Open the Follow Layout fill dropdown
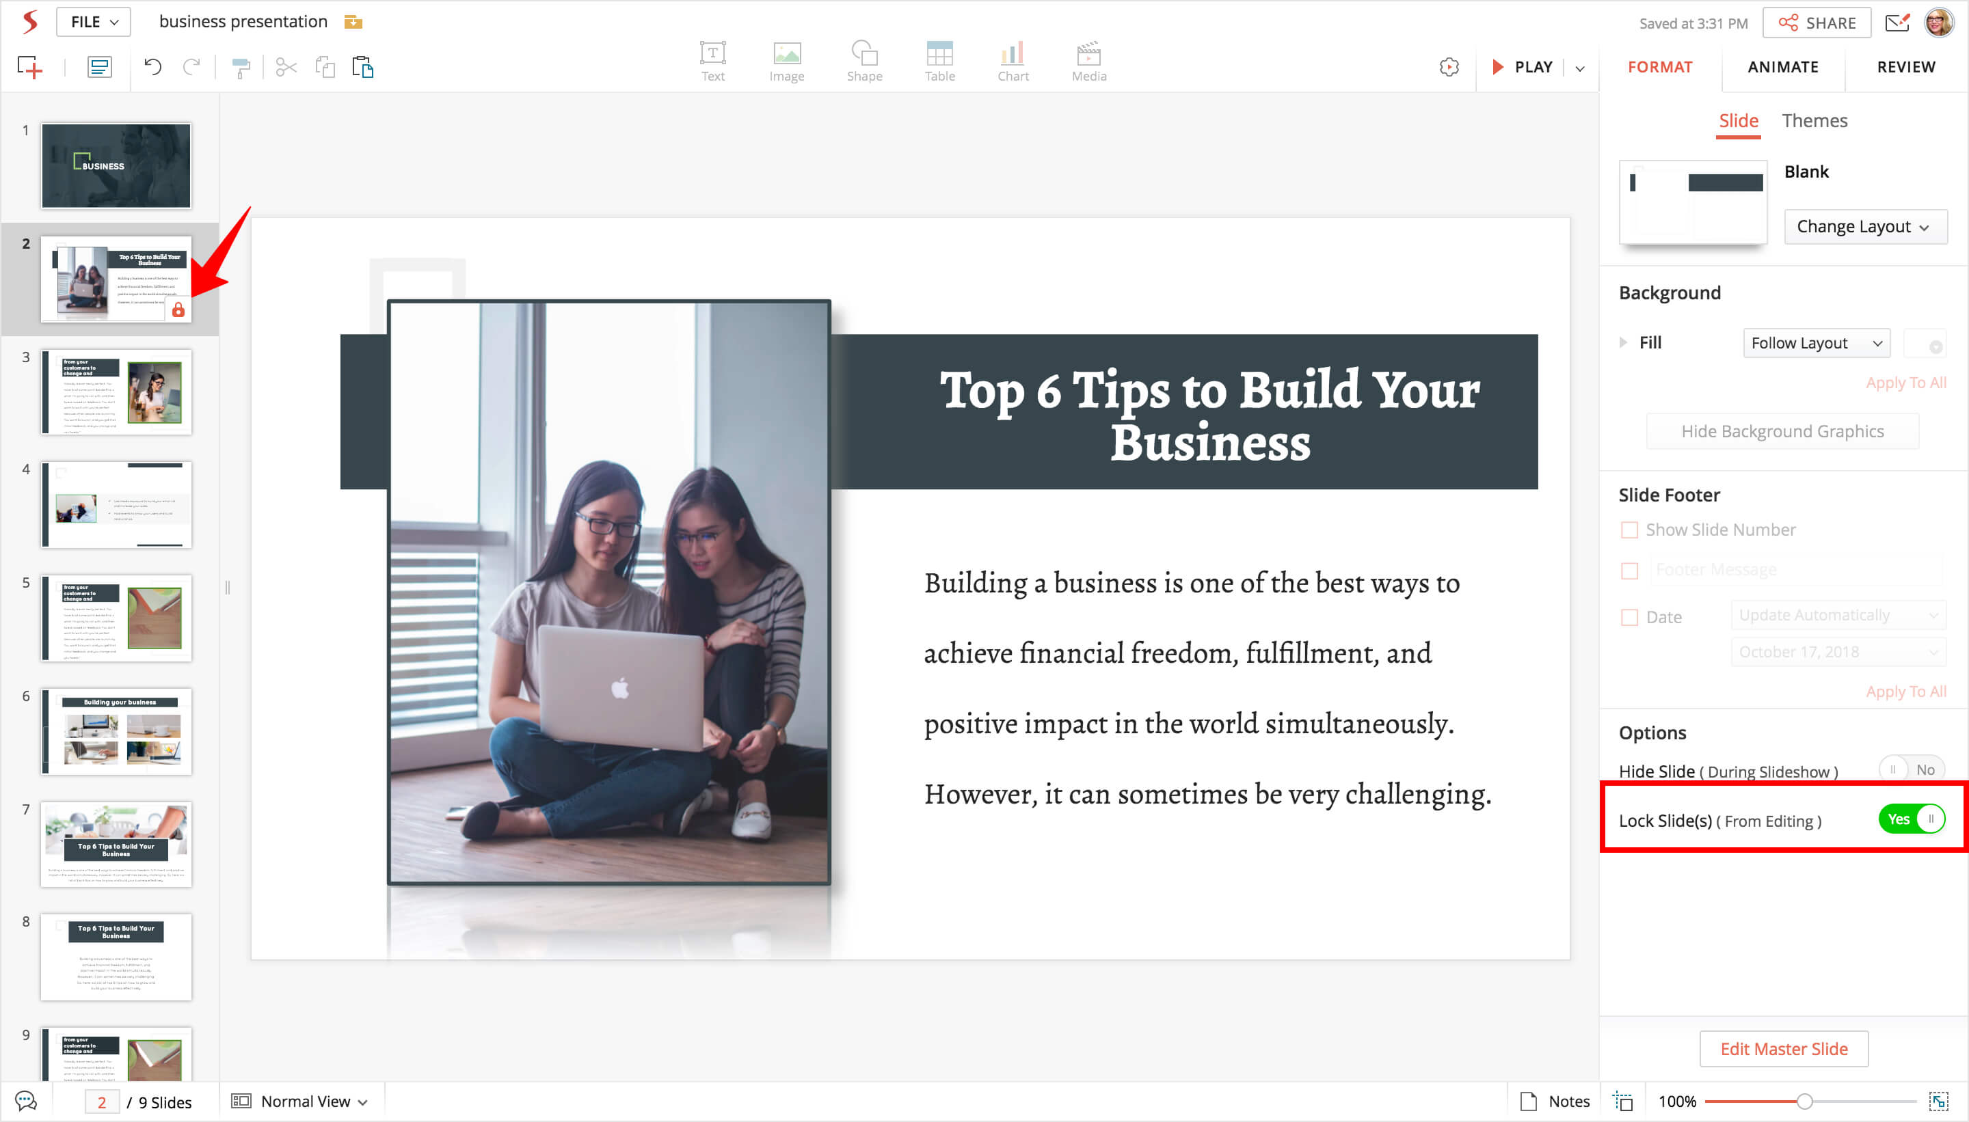The image size is (1969, 1122). pos(1816,343)
